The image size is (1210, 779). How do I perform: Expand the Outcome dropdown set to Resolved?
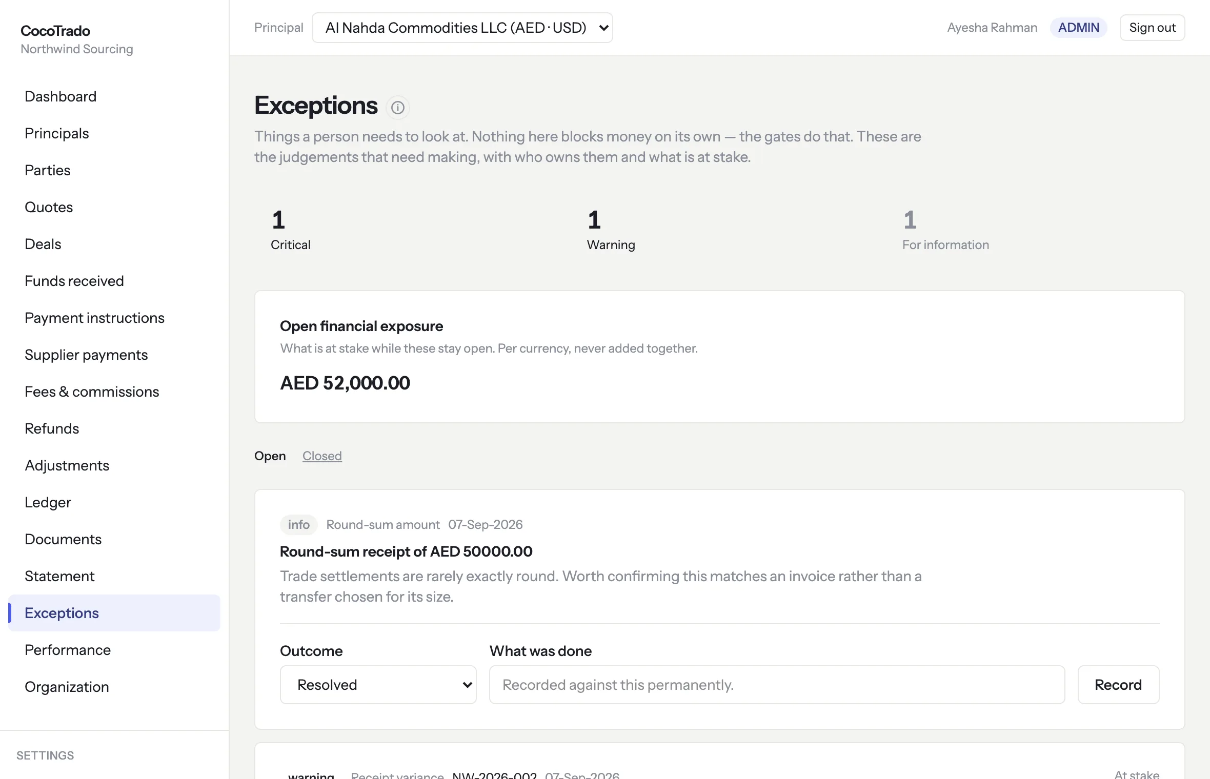pos(378,685)
